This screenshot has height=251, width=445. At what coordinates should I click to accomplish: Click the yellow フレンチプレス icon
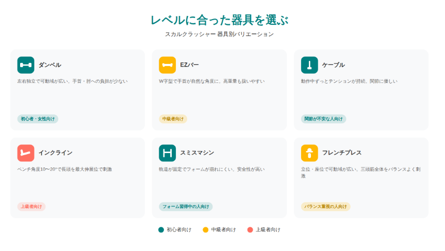click(x=309, y=153)
